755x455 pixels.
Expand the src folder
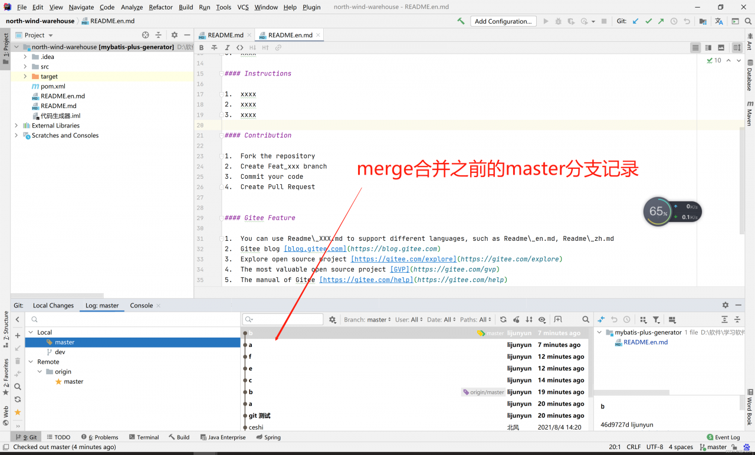[x=25, y=67]
